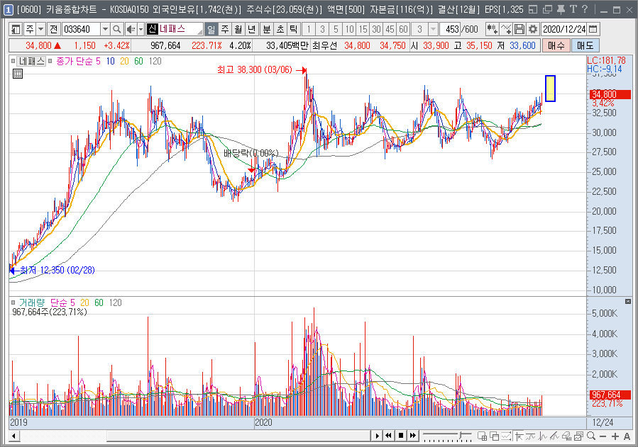638x447 pixels.
Task: Click the chart zoom slider handle
Action: 461,436
